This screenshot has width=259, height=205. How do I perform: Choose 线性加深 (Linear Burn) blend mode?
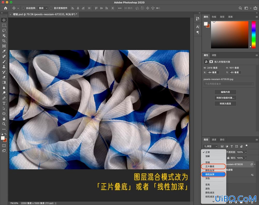click(x=213, y=174)
